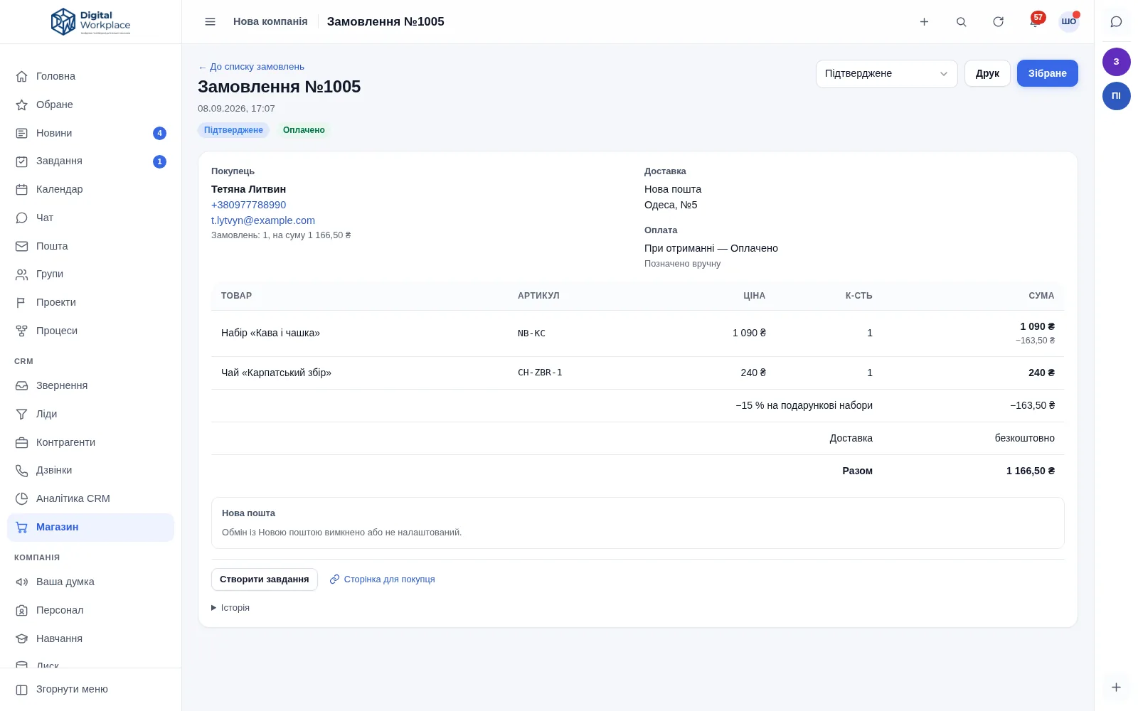The width and height of the screenshot is (1138, 711).
Task: Open Завдання in sidebar
Action: coord(90,161)
